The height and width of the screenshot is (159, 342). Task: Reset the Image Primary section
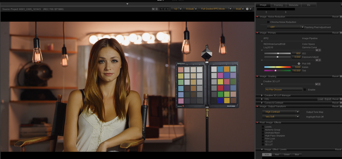click(335, 33)
